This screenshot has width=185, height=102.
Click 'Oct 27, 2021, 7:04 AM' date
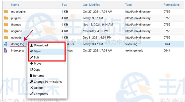98,12
